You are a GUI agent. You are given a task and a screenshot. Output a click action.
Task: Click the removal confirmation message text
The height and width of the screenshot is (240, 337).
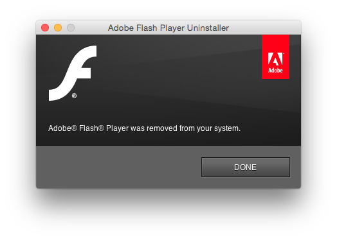click(144, 128)
